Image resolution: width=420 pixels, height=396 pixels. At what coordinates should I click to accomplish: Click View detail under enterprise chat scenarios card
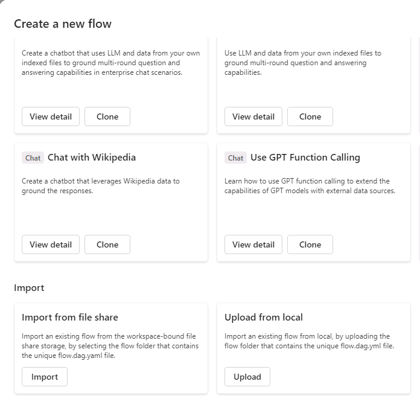click(x=51, y=117)
